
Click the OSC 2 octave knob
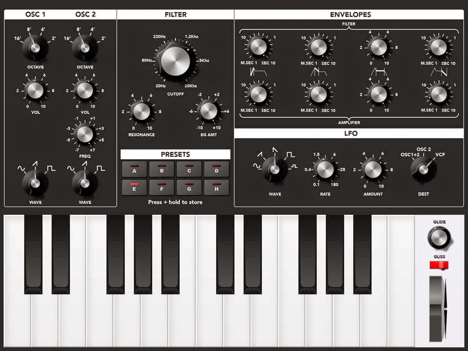coord(85,48)
